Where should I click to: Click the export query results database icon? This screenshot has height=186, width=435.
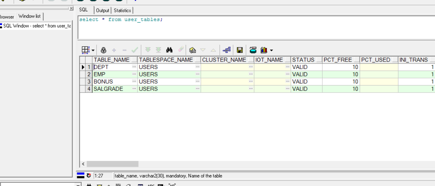click(x=253, y=50)
